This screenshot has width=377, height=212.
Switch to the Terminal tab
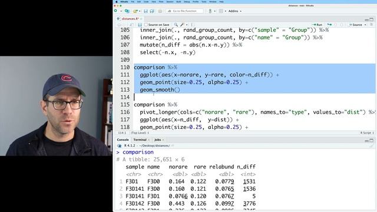pos(140,140)
